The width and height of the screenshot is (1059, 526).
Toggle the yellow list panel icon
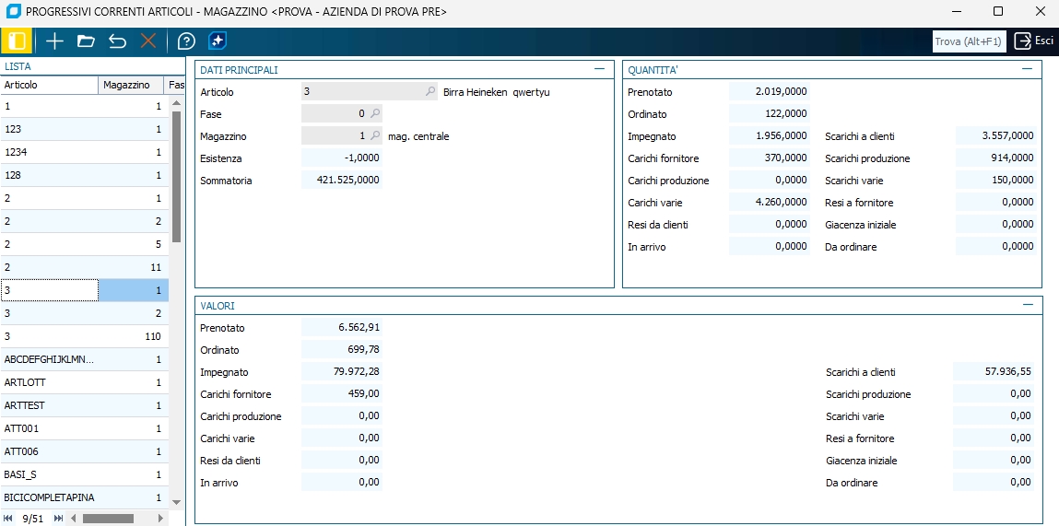pos(17,41)
